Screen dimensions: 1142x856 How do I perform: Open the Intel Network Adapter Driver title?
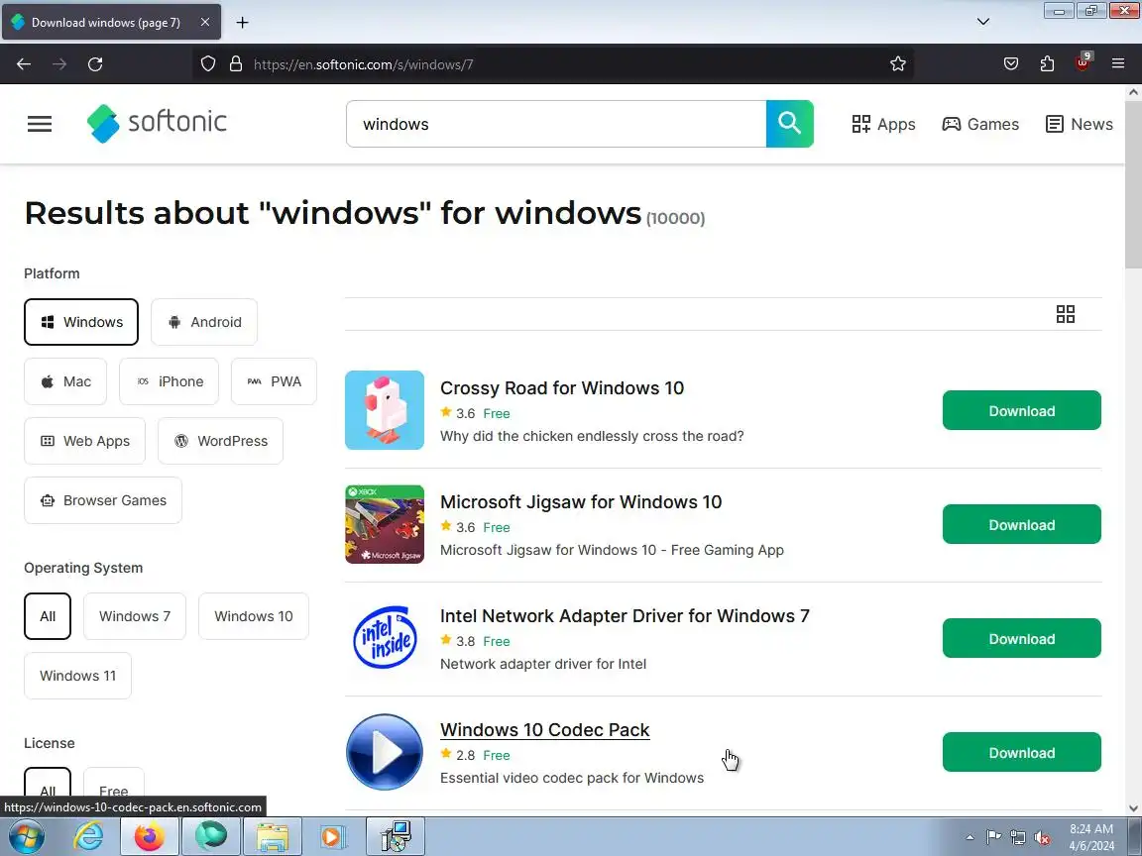tap(625, 616)
